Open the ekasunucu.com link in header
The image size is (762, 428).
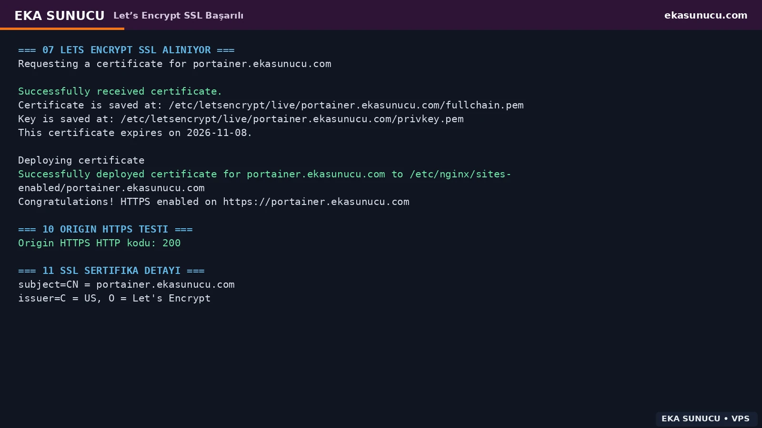(x=706, y=15)
